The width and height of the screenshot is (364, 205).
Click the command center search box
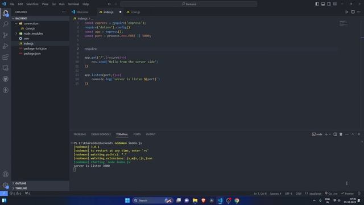coord(189,4)
